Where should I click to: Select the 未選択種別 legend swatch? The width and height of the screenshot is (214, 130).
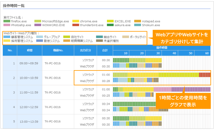99,41
